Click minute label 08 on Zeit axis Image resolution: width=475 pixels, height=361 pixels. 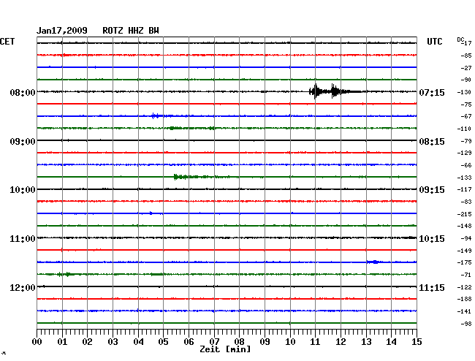tap(239, 342)
